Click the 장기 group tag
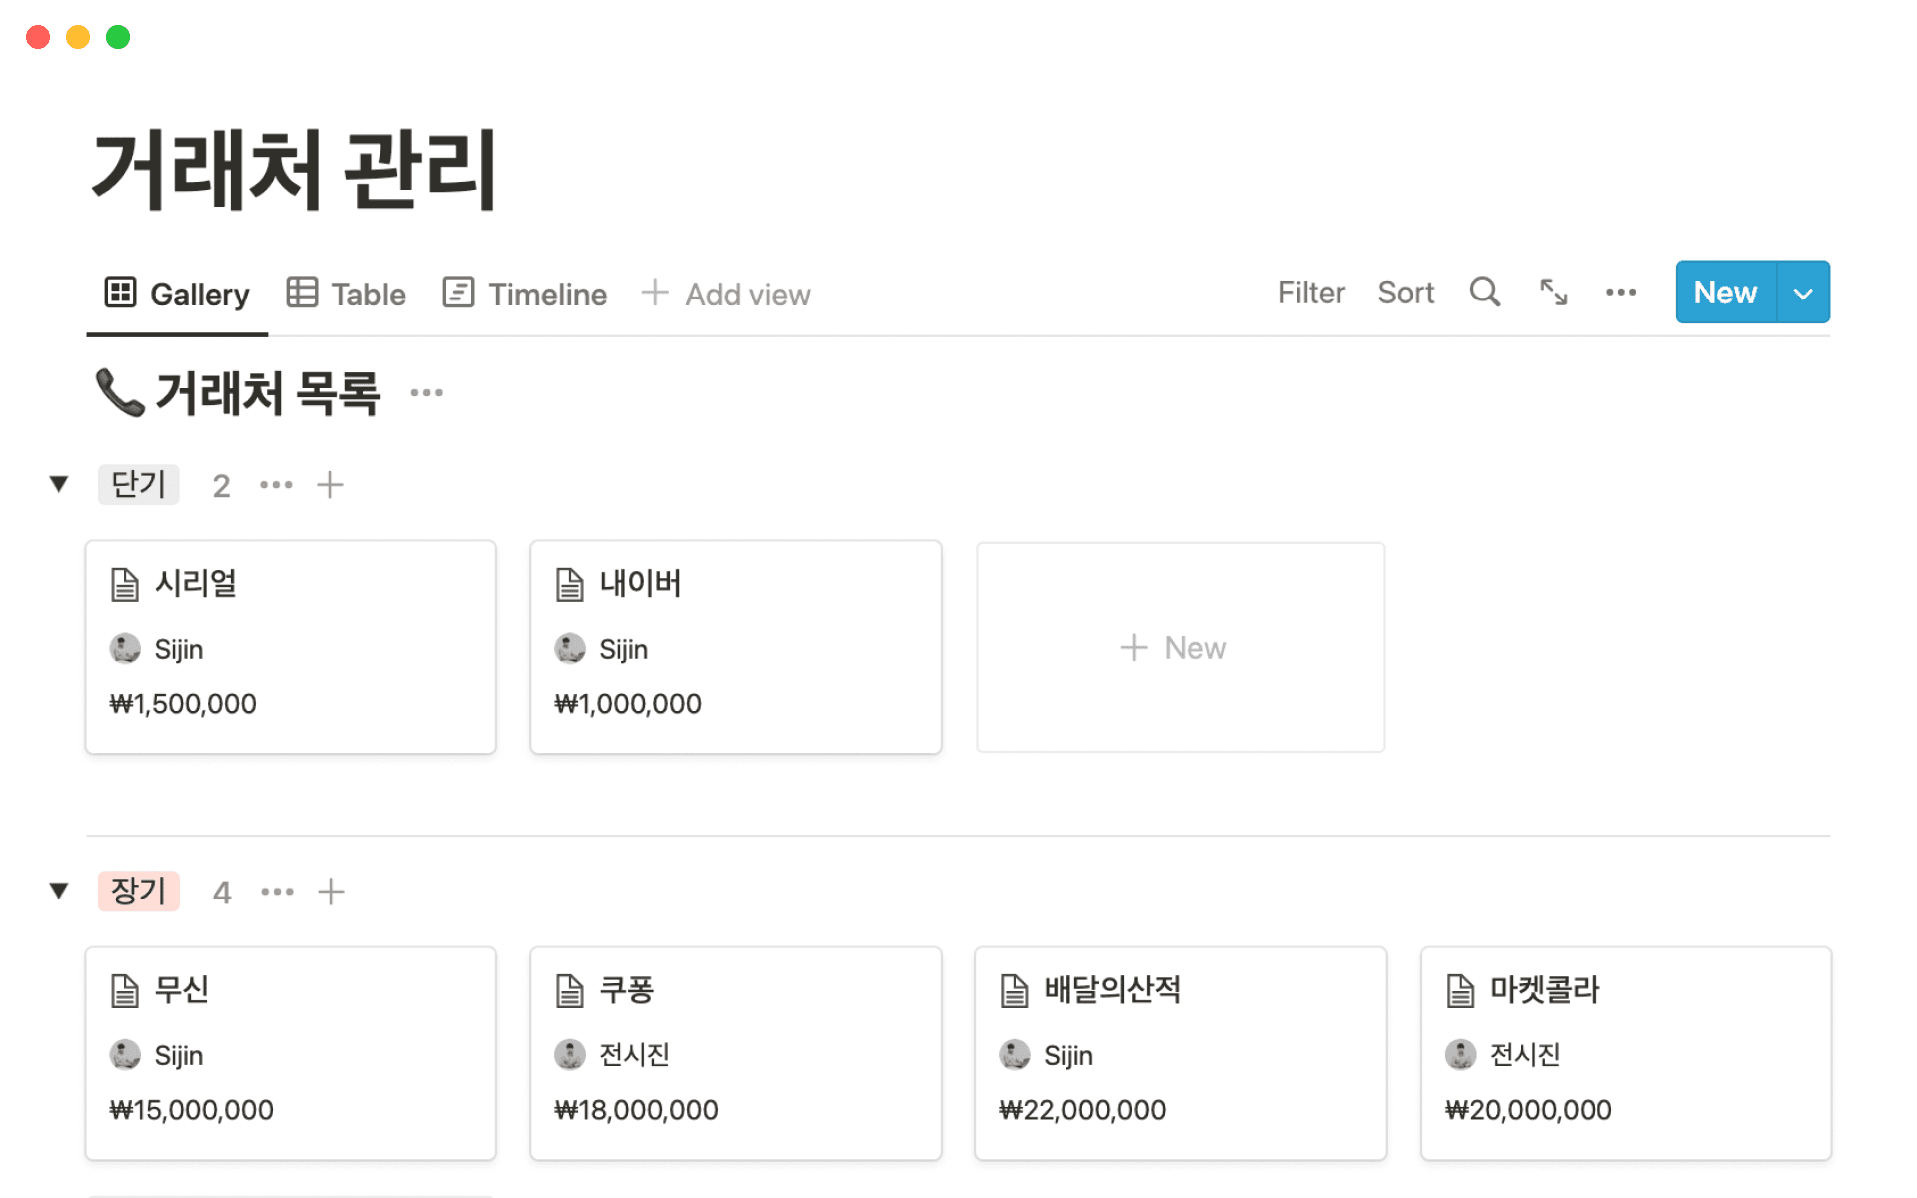 [x=138, y=891]
